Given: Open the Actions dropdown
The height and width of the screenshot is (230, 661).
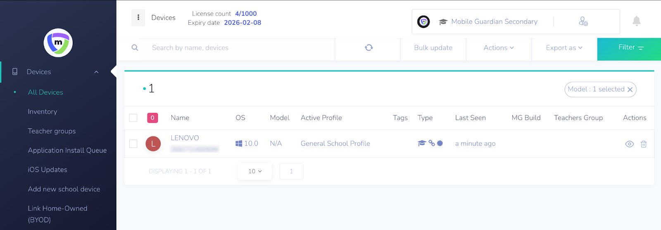Looking at the screenshot, I should click(499, 48).
